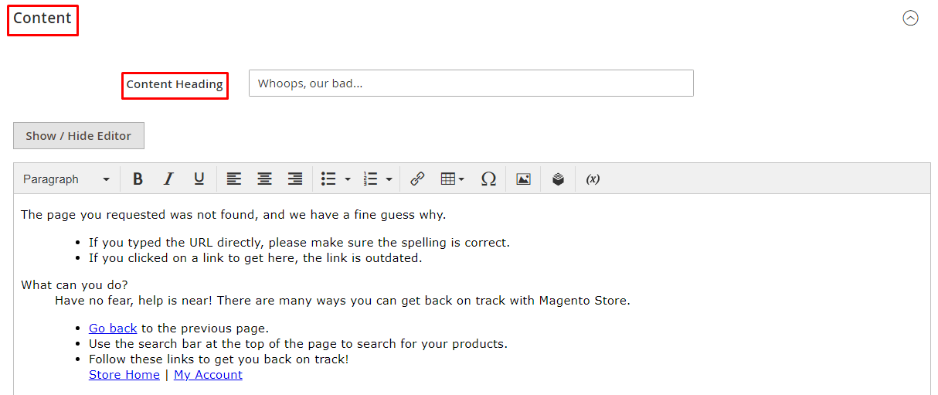
Task: Insert a variable with the (x) icon
Action: click(x=593, y=179)
